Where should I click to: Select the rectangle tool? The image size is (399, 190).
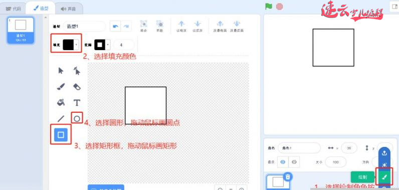61,134
